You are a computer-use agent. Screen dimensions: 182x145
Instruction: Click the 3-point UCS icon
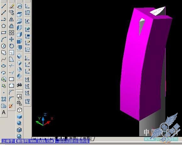(27, 71)
